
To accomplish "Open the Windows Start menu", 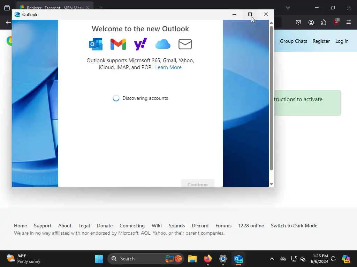I will [99, 259].
